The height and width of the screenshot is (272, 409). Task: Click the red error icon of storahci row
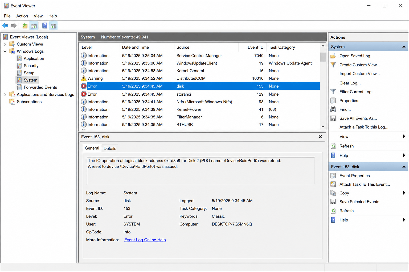click(x=84, y=94)
